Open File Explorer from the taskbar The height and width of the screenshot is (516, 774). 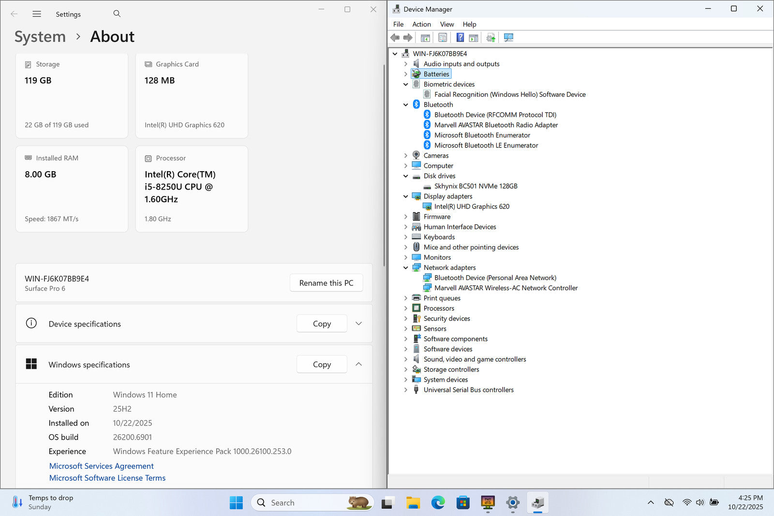click(413, 503)
